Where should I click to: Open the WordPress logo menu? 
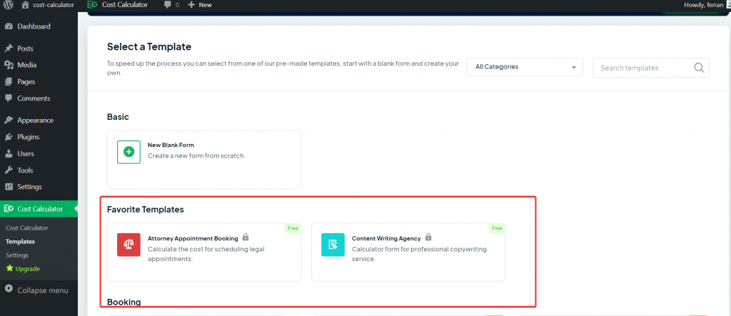pos(8,5)
